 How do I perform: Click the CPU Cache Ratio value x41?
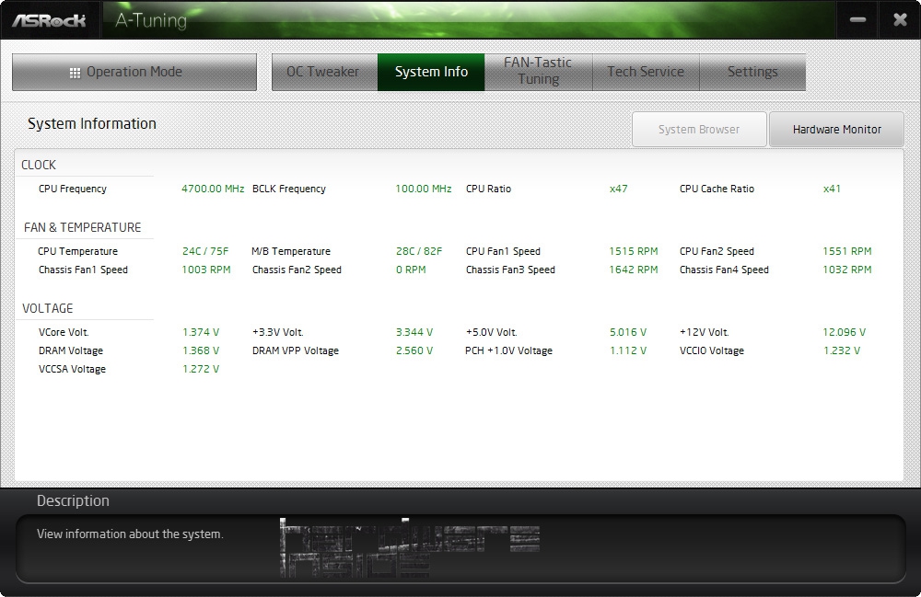coord(832,189)
